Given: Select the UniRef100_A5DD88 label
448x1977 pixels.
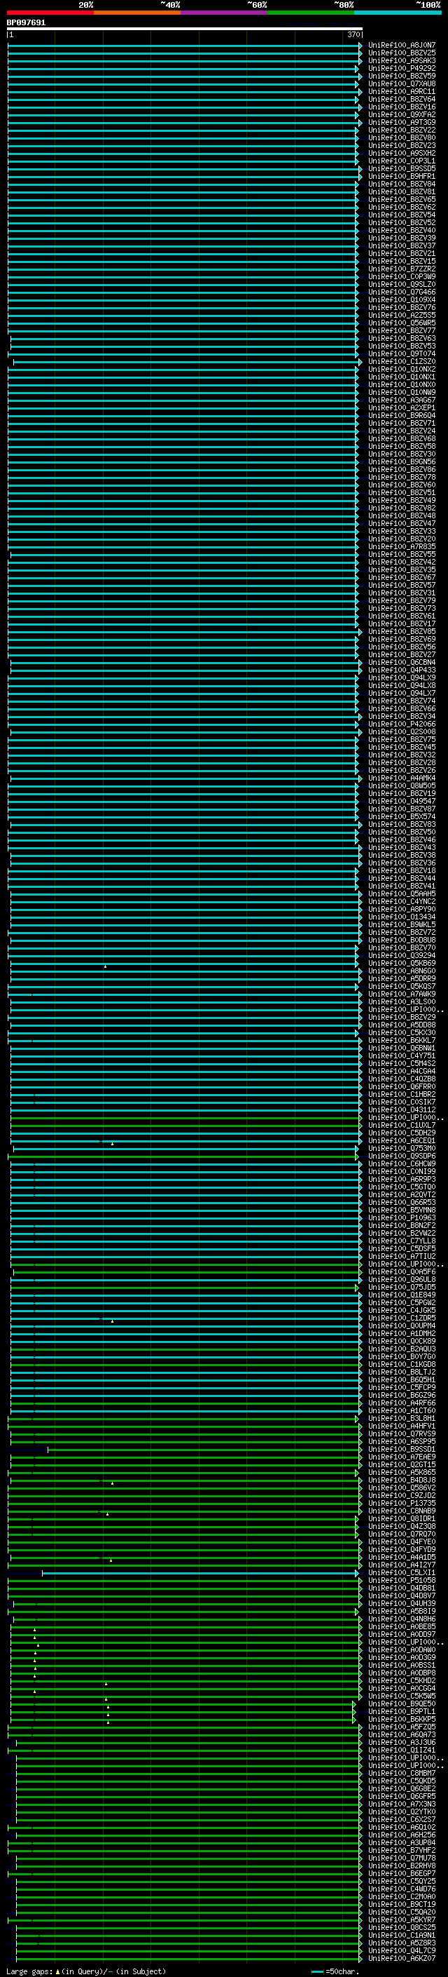Looking at the screenshot, I should [x=401, y=1025].
